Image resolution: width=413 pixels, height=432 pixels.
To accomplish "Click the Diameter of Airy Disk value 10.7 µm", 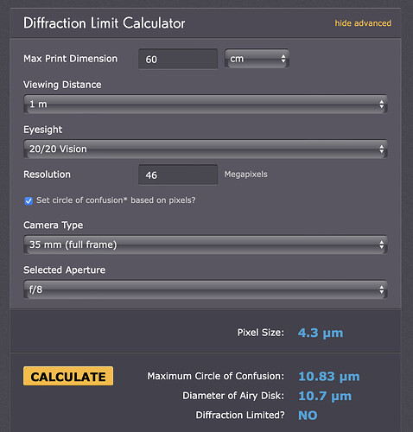I will coord(325,396).
